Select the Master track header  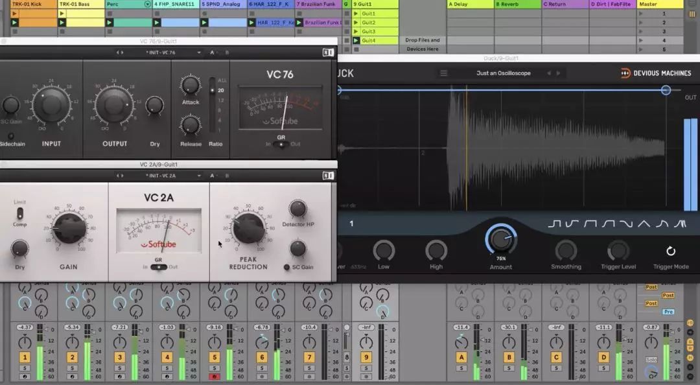(659, 4)
